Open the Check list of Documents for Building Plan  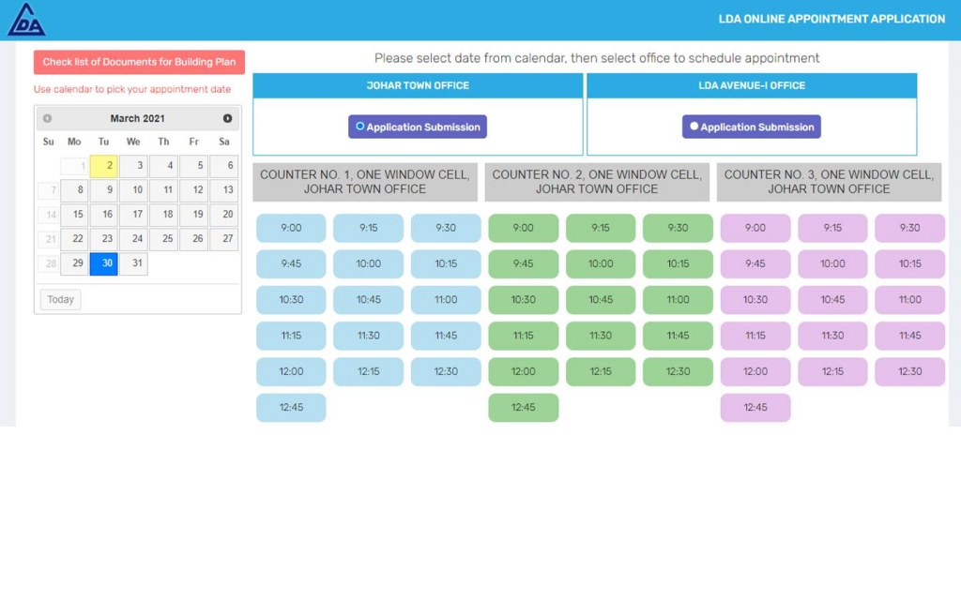tap(139, 62)
